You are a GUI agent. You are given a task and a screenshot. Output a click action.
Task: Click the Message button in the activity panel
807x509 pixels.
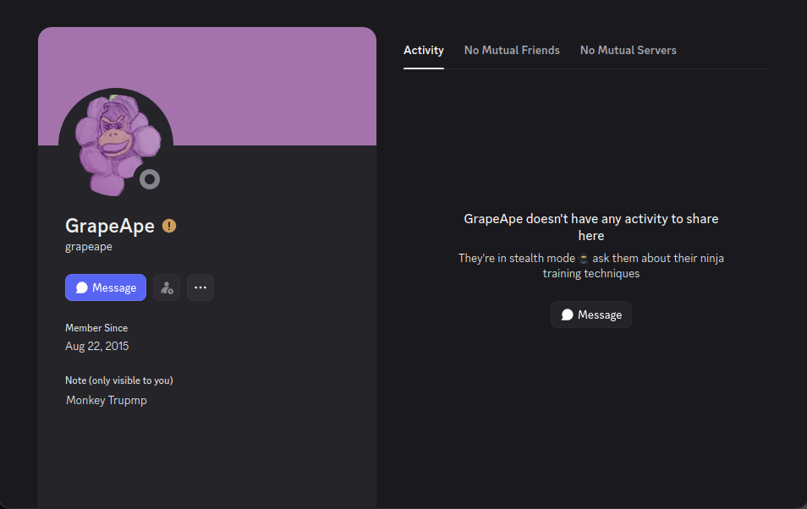point(590,315)
